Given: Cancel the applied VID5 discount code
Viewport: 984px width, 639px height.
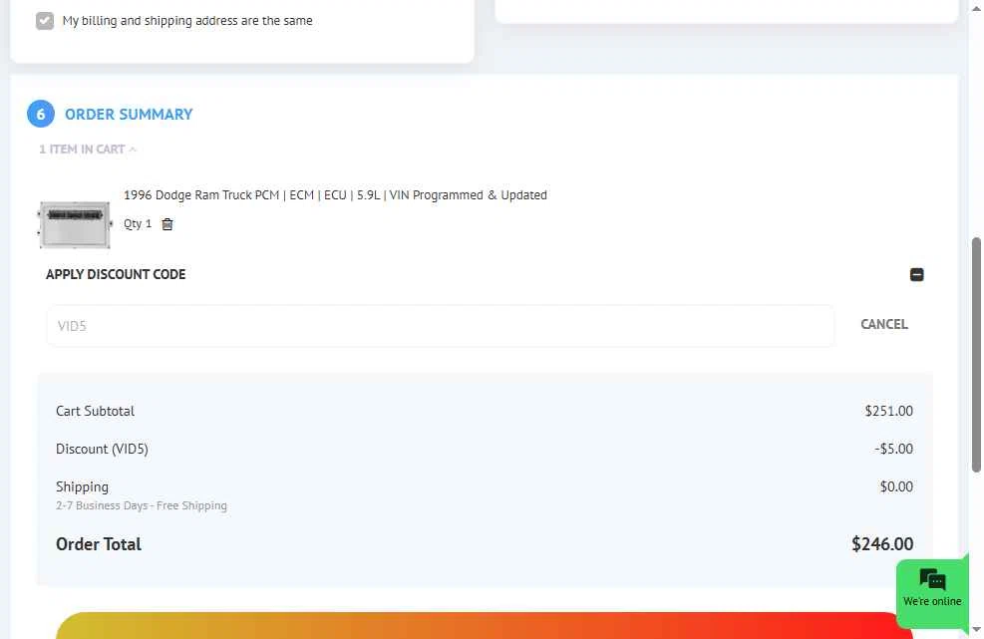Looking at the screenshot, I should pos(883,325).
